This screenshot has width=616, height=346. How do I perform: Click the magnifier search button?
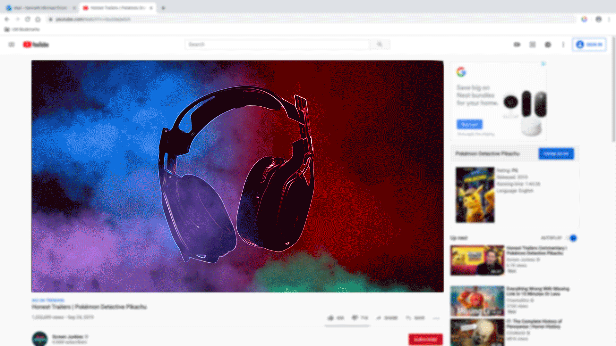(x=380, y=45)
